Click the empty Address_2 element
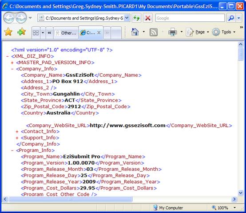 tap(39, 87)
